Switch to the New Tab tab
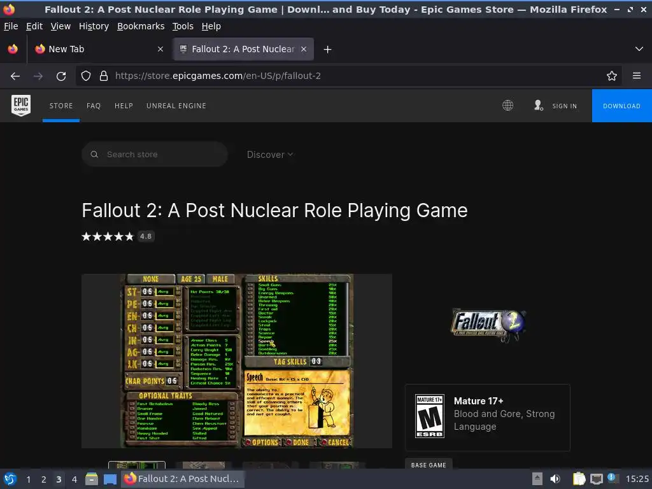The image size is (652, 489). tap(99, 49)
